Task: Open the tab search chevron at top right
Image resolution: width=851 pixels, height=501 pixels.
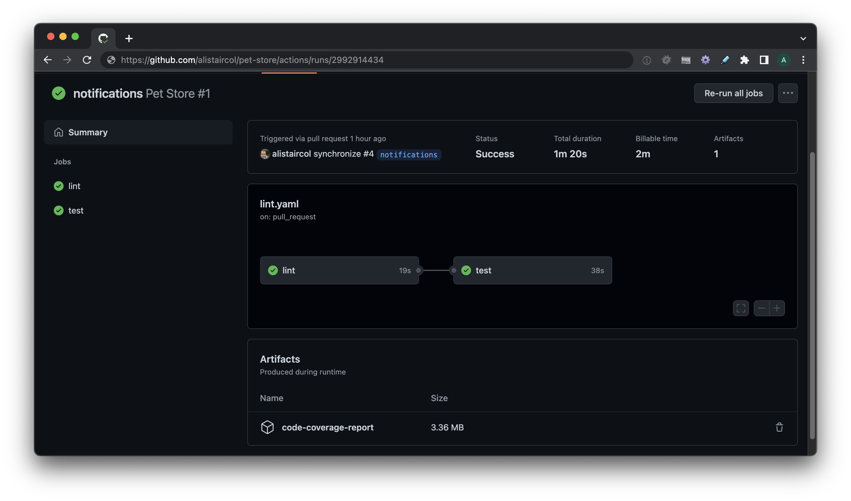Action: pyautogui.click(x=803, y=38)
